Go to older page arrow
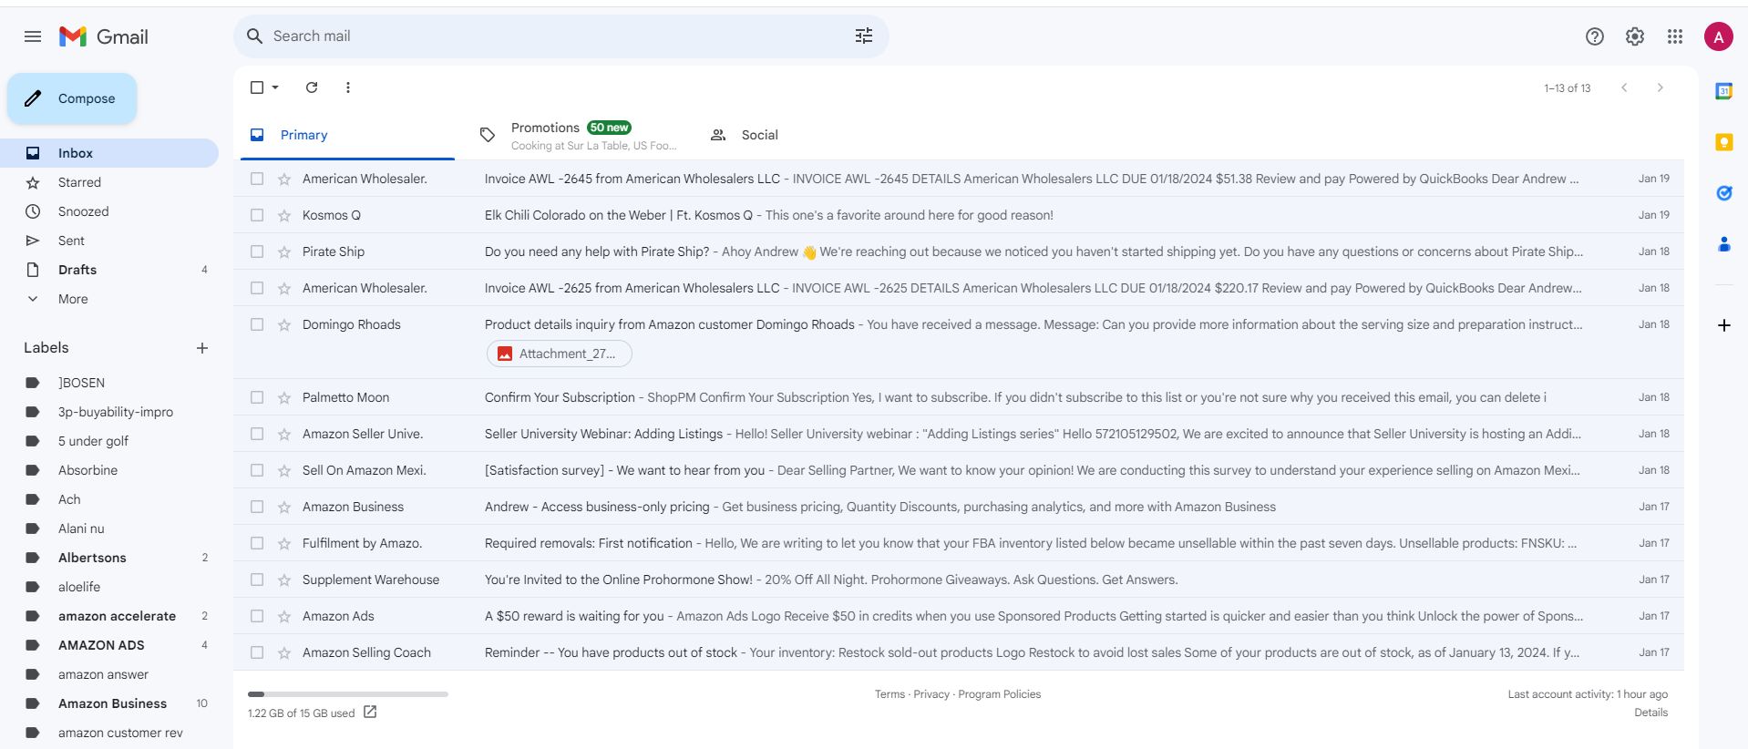 point(1661,87)
